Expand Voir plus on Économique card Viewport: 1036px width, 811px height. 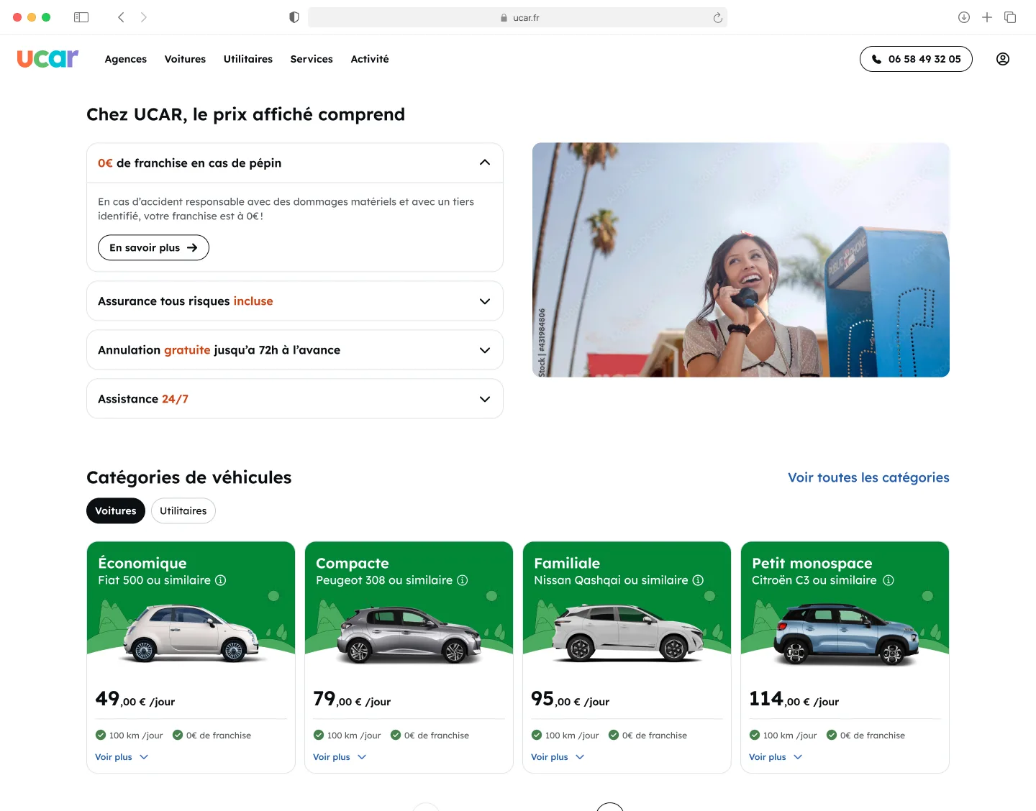tap(122, 757)
